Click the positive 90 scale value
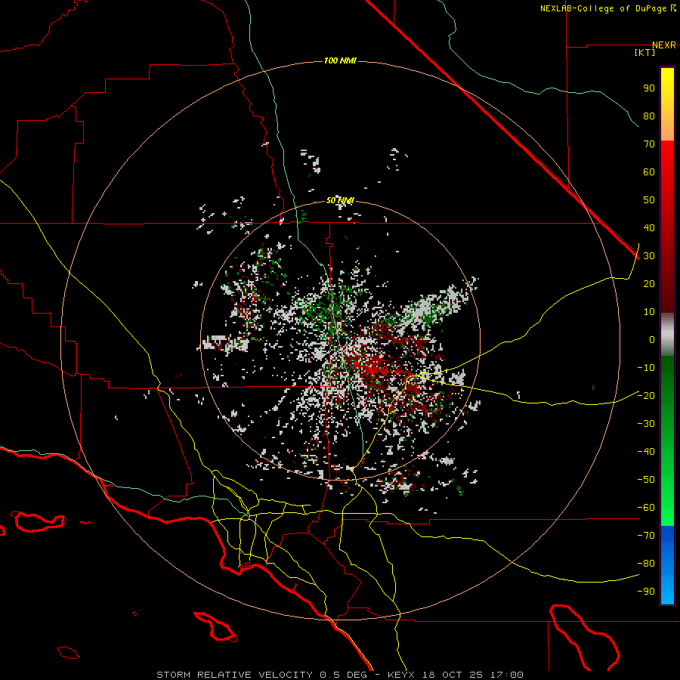 [x=649, y=88]
